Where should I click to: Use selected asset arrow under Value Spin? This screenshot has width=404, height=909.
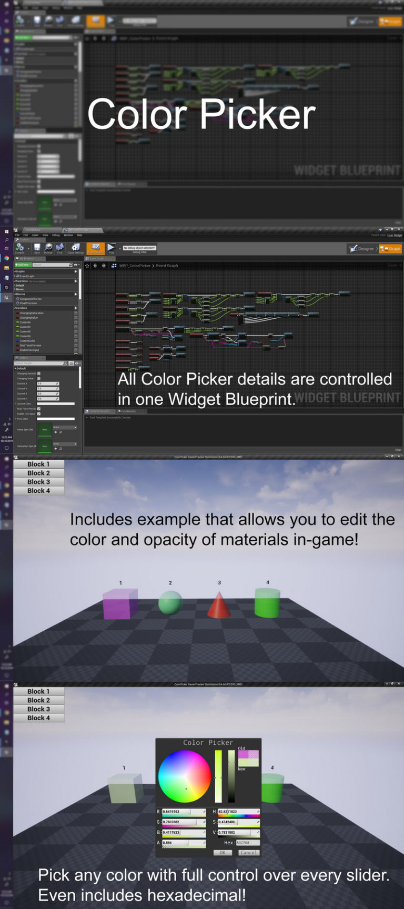coord(56,432)
